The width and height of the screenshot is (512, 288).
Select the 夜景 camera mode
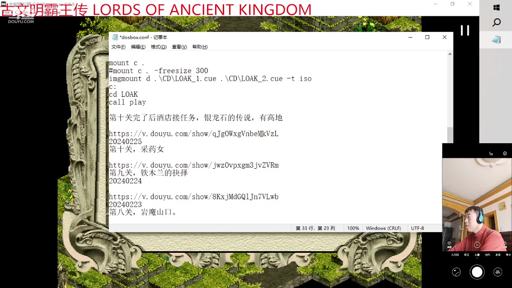pyautogui.click(x=466, y=255)
